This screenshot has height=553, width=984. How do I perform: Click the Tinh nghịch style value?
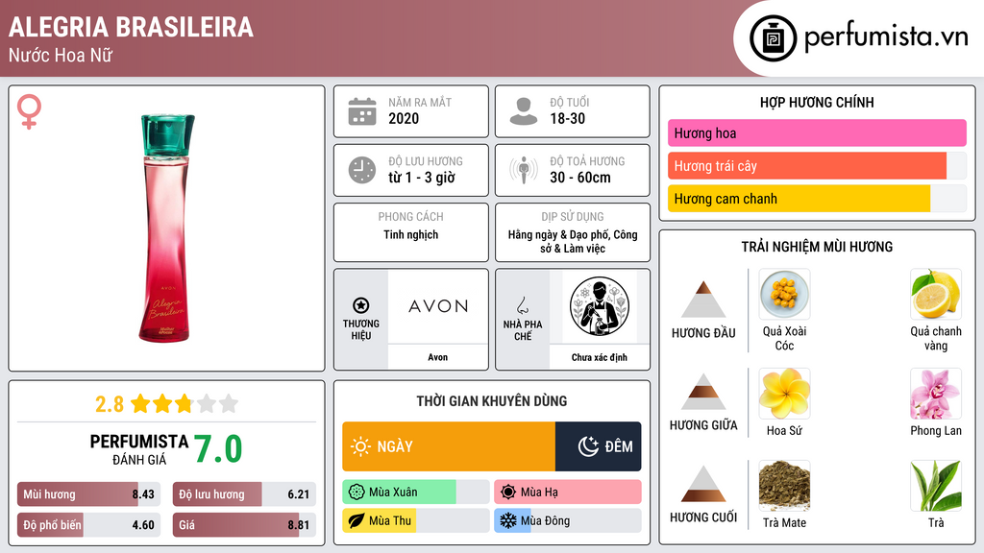pos(411,234)
